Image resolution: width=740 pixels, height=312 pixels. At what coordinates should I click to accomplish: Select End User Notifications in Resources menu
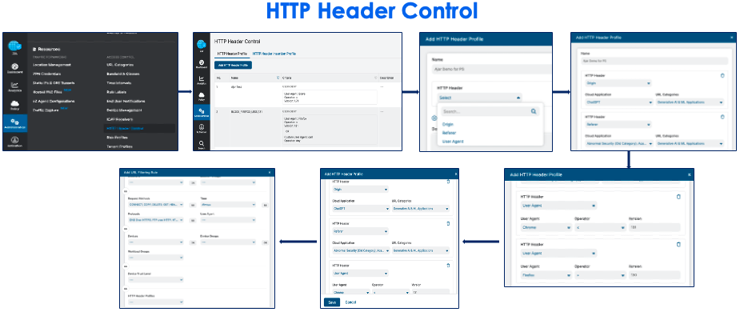pos(126,101)
